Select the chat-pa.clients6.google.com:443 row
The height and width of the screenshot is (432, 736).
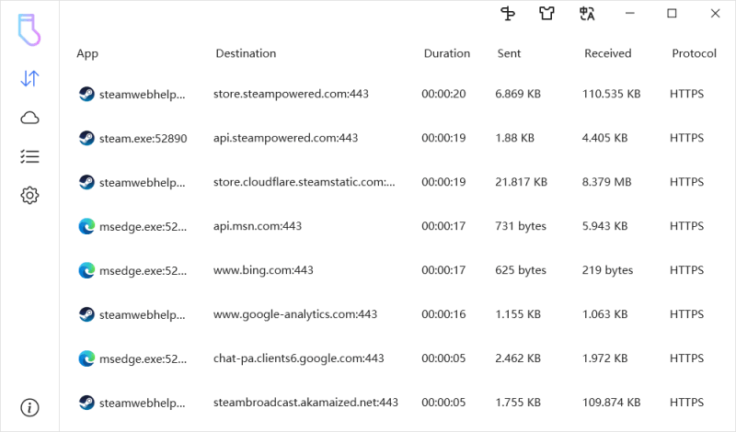coord(298,358)
